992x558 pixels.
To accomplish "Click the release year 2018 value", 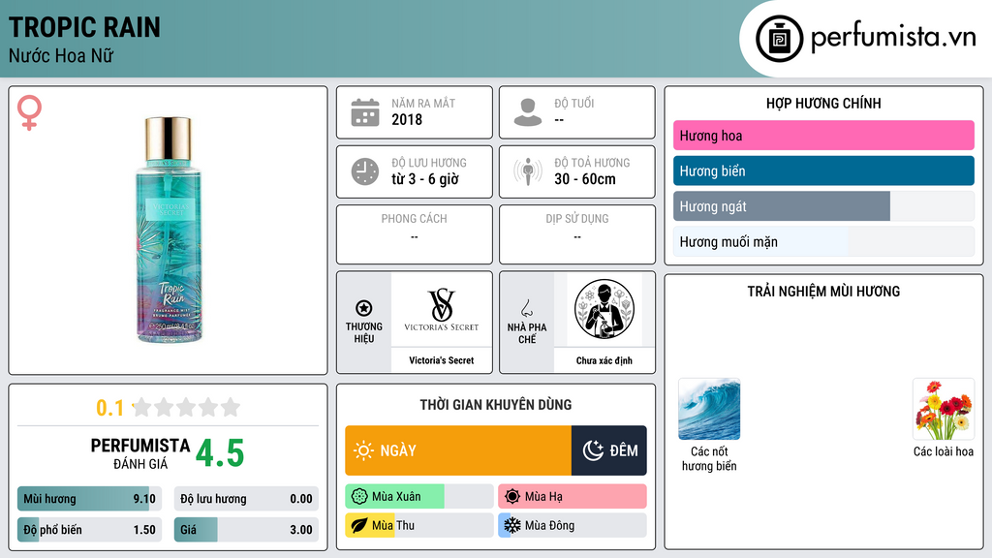I will (x=407, y=119).
